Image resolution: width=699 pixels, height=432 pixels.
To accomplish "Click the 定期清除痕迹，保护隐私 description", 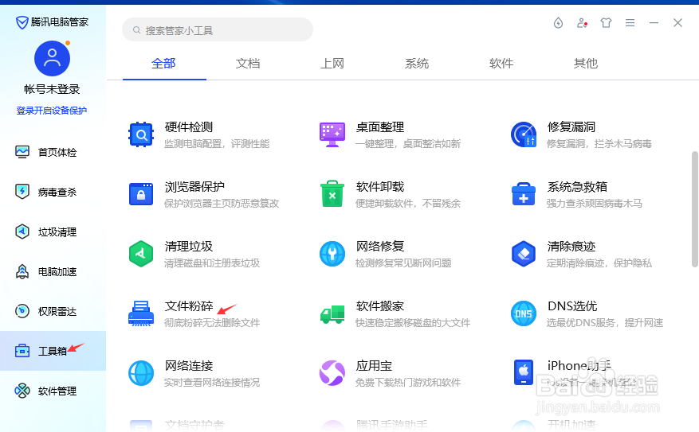I will coord(599,263).
